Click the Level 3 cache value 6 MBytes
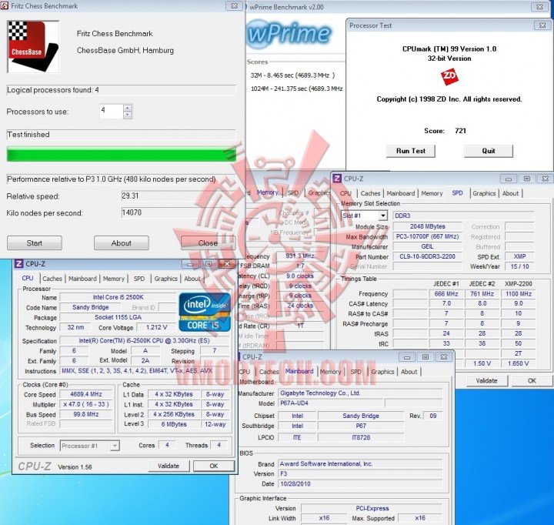Viewport: 554px width, 525px height. coord(174,424)
